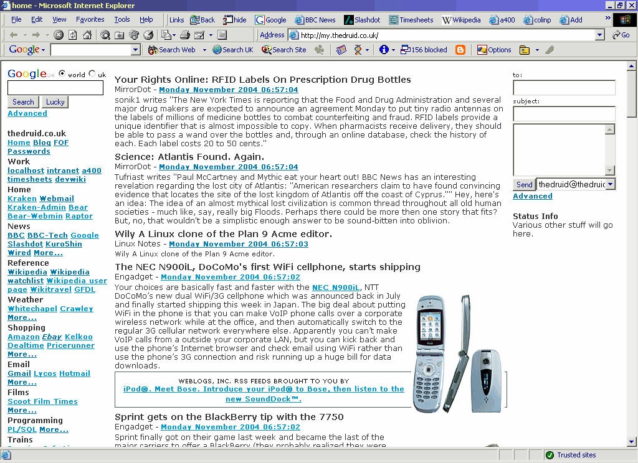Click the Slashdot links bar shortcut

pos(362,20)
